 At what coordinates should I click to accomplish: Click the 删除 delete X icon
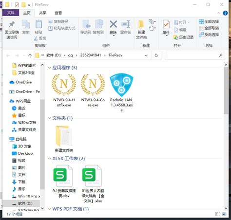pos(113,28)
